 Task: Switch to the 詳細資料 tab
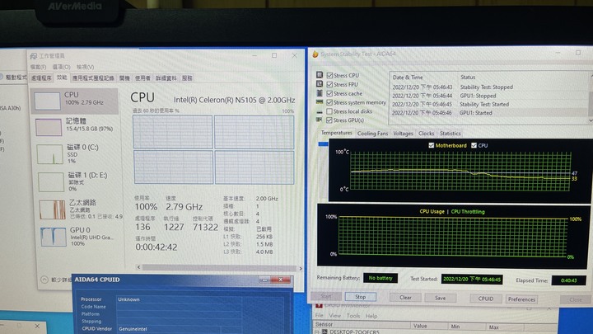pos(166,78)
